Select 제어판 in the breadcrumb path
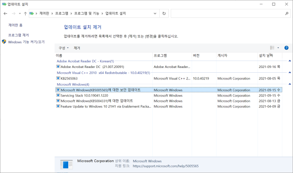Image resolution: width=293 pixels, height=173 pixels. (44, 13)
